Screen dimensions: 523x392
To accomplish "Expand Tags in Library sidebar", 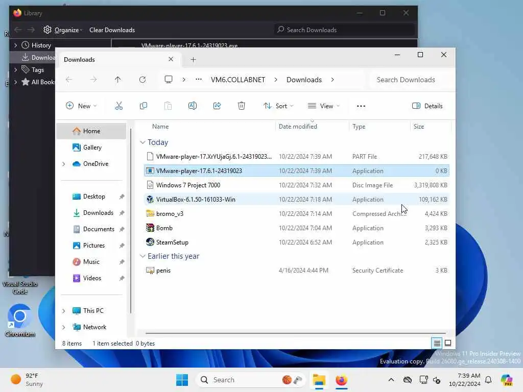I will [x=15, y=69].
